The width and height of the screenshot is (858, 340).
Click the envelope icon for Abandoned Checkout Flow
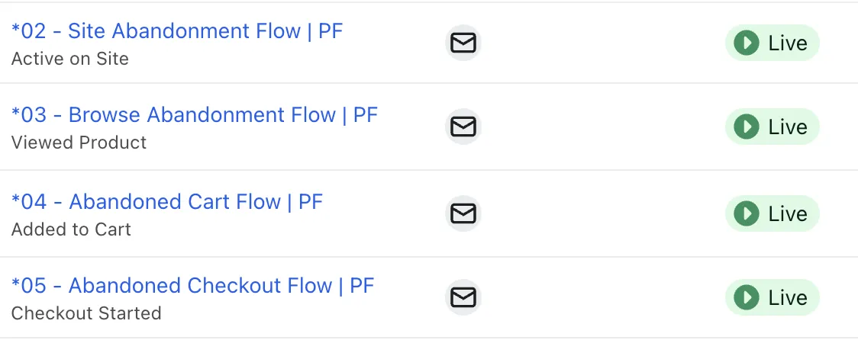point(463,297)
